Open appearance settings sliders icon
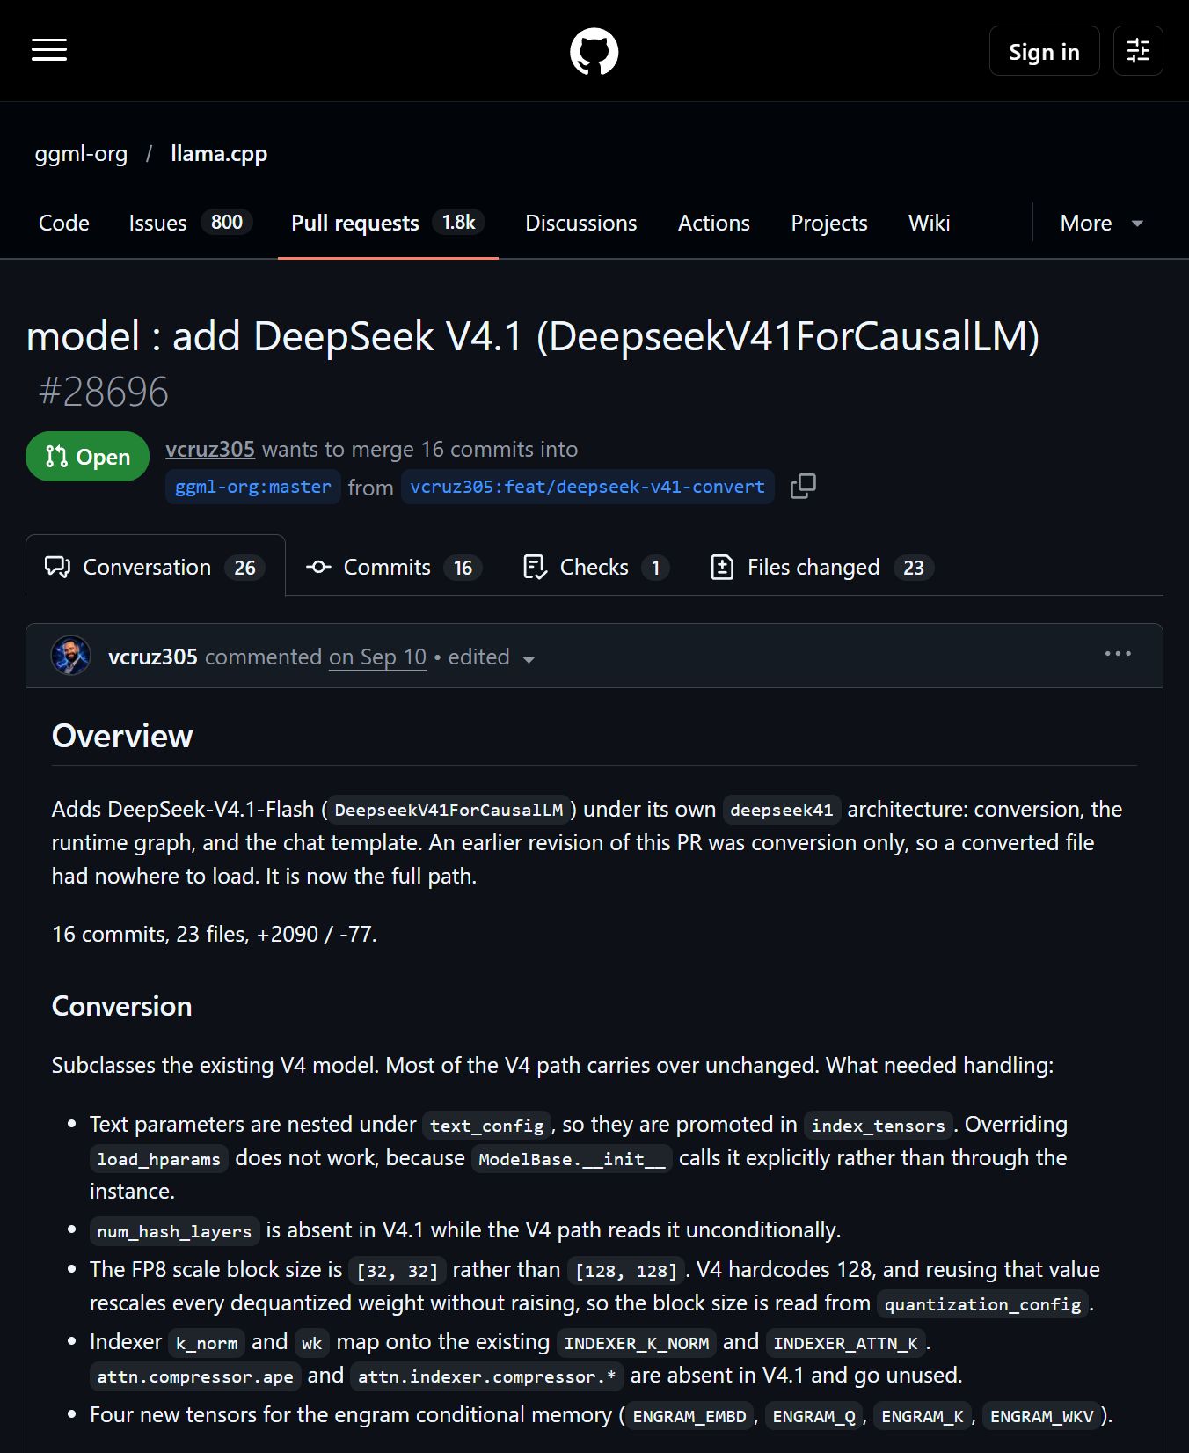The image size is (1189, 1453). 1138,51
